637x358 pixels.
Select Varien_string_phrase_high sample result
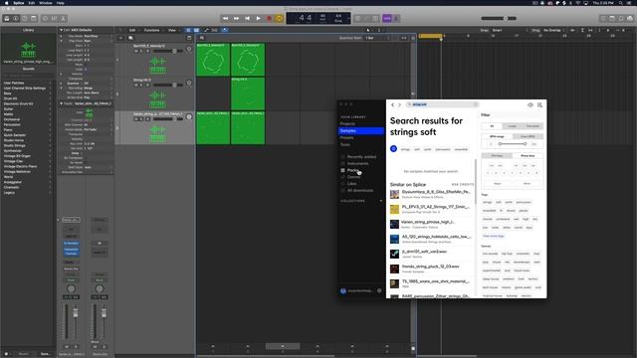pos(431,224)
